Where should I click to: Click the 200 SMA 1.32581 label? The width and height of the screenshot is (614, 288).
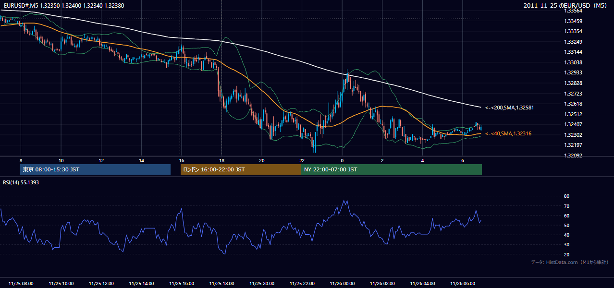(x=509, y=108)
